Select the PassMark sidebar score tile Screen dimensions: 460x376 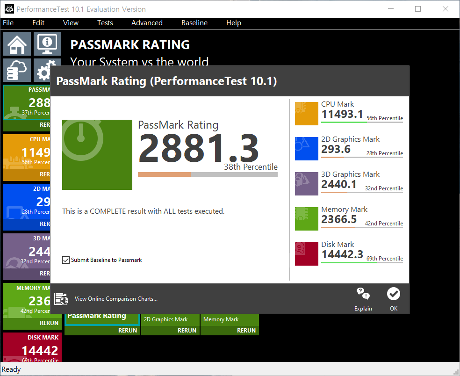27,102
